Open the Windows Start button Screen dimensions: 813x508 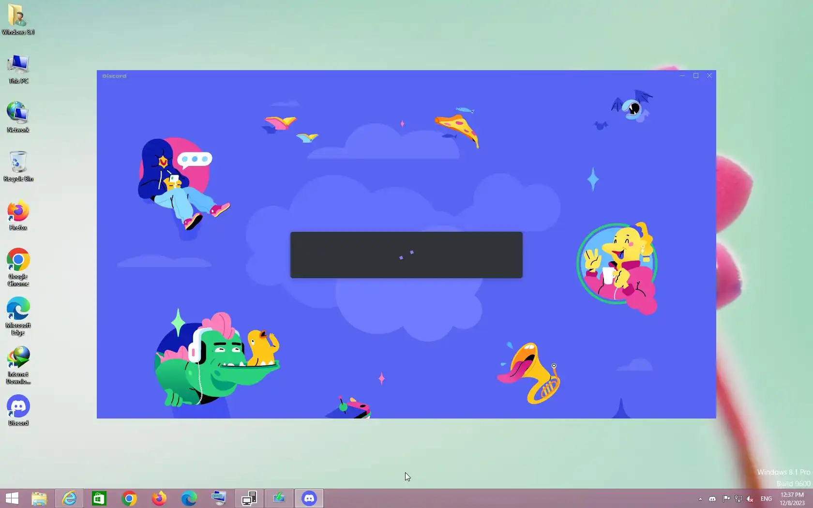[12, 498]
